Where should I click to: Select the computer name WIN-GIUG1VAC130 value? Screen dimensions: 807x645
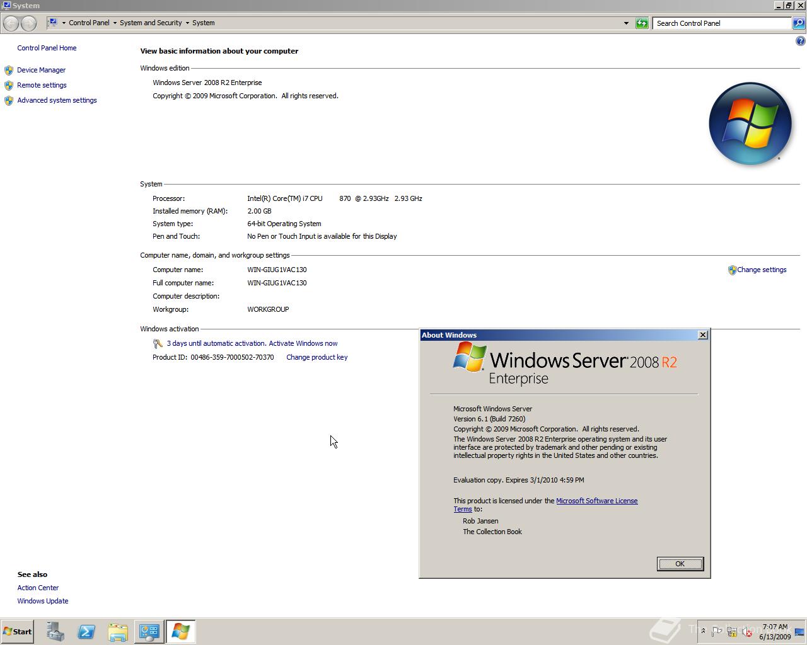(x=277, y=270)
